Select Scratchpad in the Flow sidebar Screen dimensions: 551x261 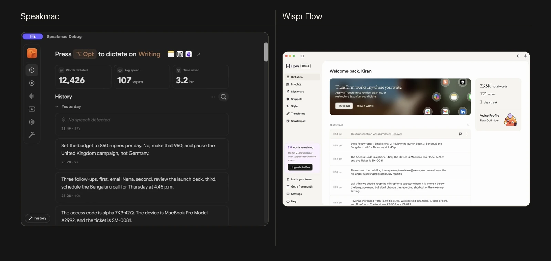pyautogui.click(x=303, y=121)
